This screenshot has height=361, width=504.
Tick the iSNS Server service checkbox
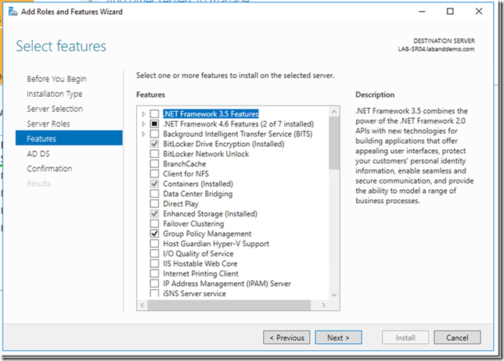click(155, 293)
